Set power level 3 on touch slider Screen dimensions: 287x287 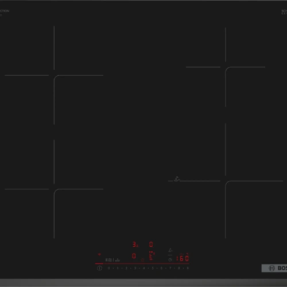point(135,268)
